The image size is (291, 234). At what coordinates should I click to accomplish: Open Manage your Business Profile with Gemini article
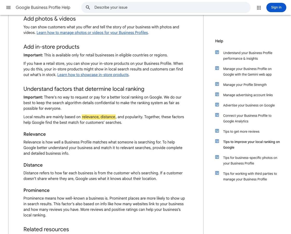tap(247, 72)
